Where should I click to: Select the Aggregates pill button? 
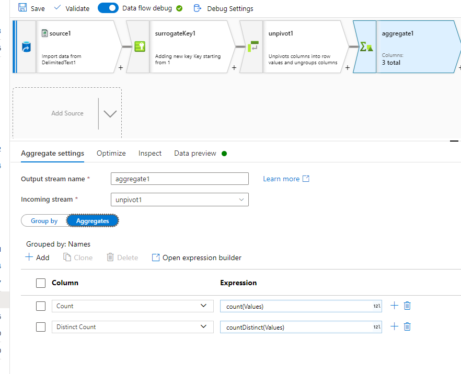click(x=93, y=221)
